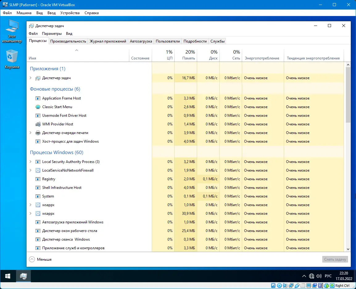Image resolution: width=356 pixels, height=289 pixels.
Task: Click the VirtualBox optical disc icon
Action: click(x=279, y=286)
